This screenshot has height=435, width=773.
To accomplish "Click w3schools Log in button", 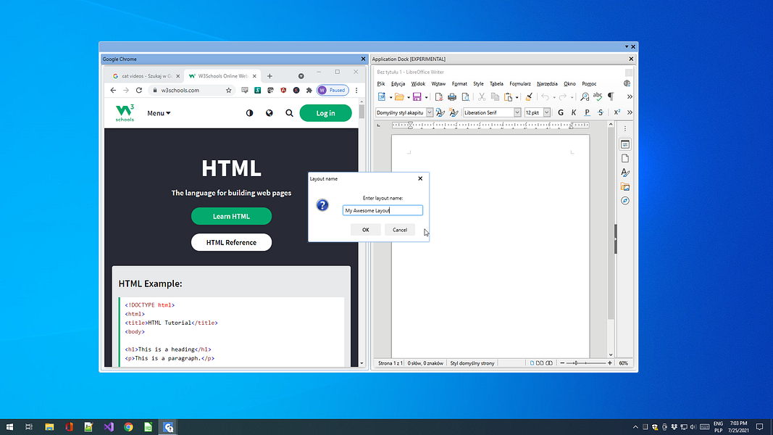I will [325, 113].
